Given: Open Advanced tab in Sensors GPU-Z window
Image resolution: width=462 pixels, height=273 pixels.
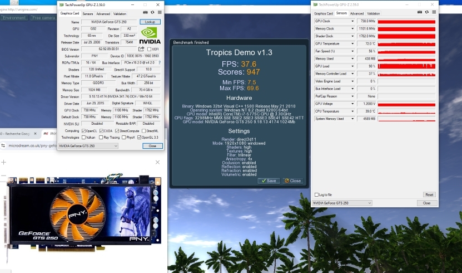Looking at the screenshot, I should tap(357, 13).
